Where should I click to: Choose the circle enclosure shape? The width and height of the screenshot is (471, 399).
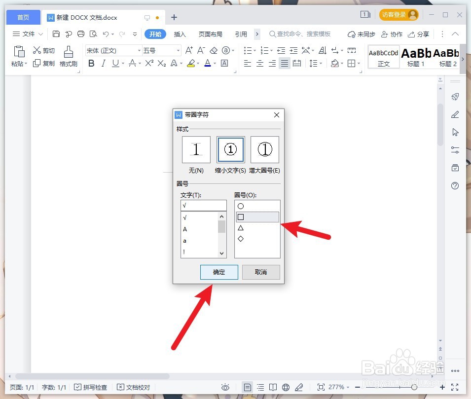241,206
